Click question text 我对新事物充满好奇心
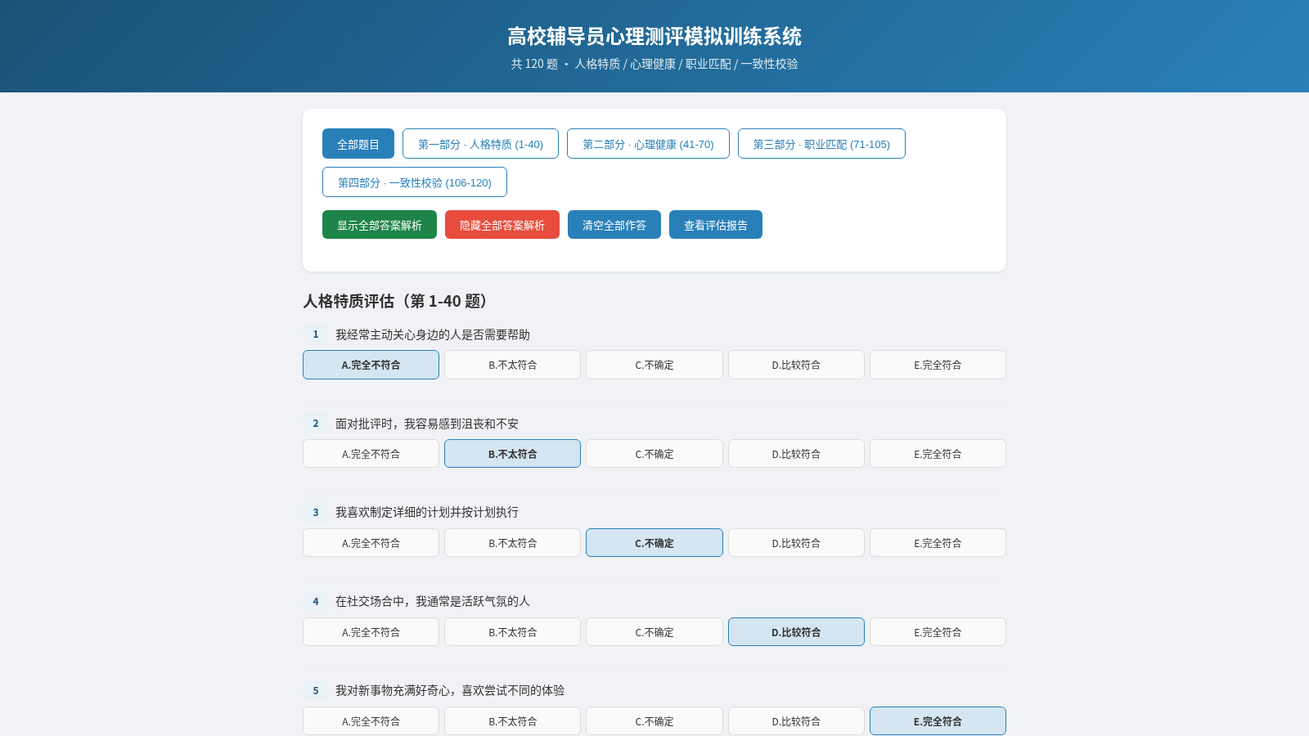This screenshot has height=736, width=1309. [393, 690]
